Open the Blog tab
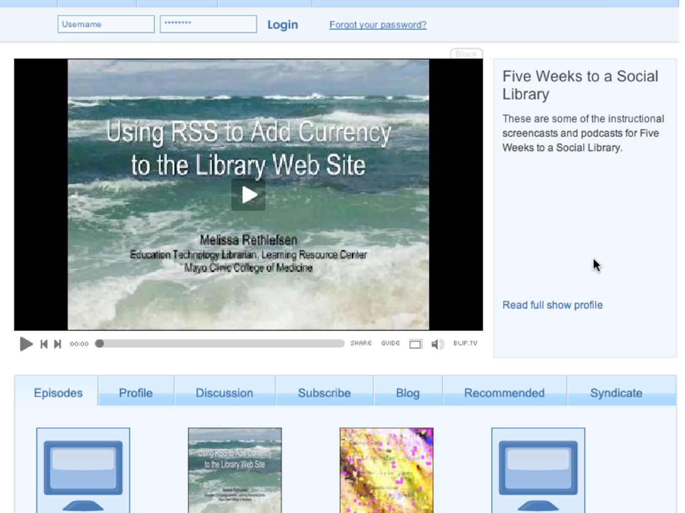685x513 pixels. 407,393
